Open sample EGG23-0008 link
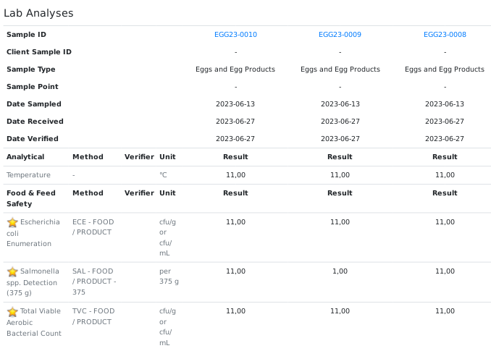 [x=445, y=35]
